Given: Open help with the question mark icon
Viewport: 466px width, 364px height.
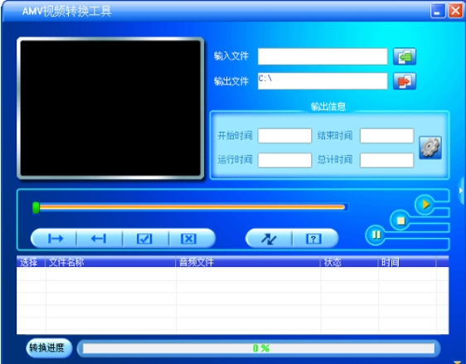Looking at the screenshot, I should point(315,239).
